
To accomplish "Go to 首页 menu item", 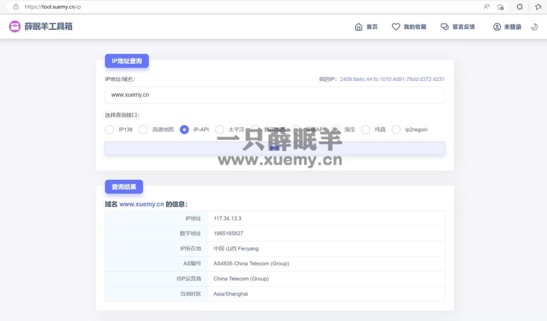I will 372,27.
